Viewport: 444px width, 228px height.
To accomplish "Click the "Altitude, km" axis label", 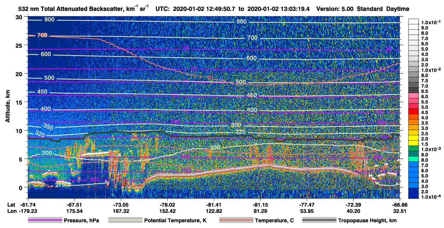I will [x=7, y=106].
